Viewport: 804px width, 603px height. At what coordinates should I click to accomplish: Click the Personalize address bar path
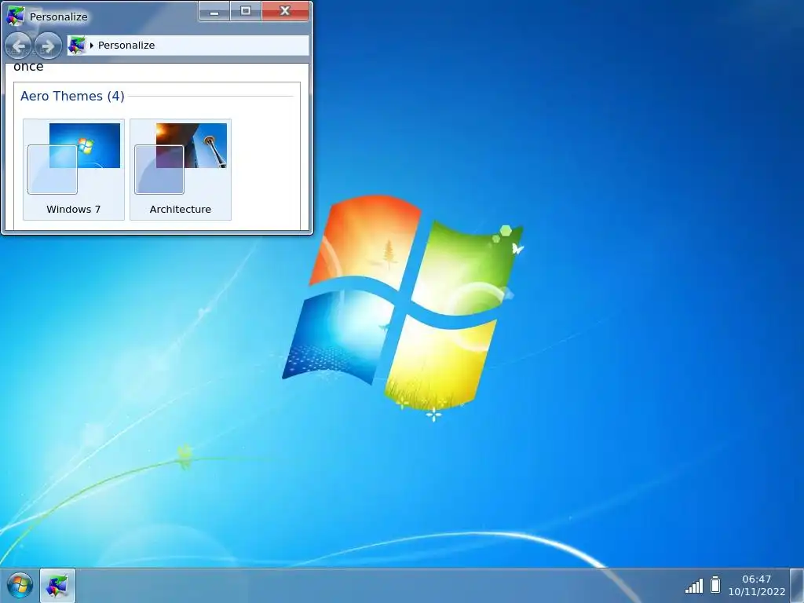click(x=188, y=45)
